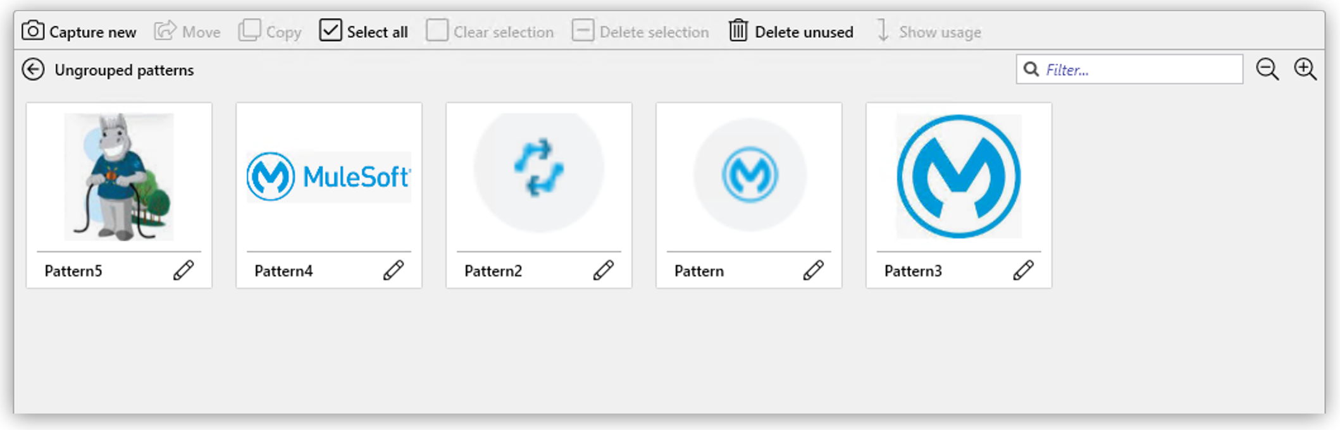Zoom in pattern thumbnails
The width and height of the screenshot is (1340, 430).
coord(1305,70)
